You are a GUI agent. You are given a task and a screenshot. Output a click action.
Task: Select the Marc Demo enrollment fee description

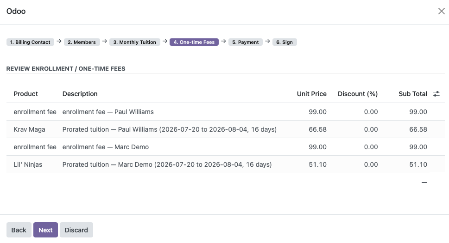[106, 147]
